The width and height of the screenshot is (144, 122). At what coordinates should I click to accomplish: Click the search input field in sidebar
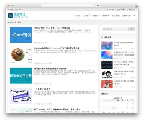[115, 29]
